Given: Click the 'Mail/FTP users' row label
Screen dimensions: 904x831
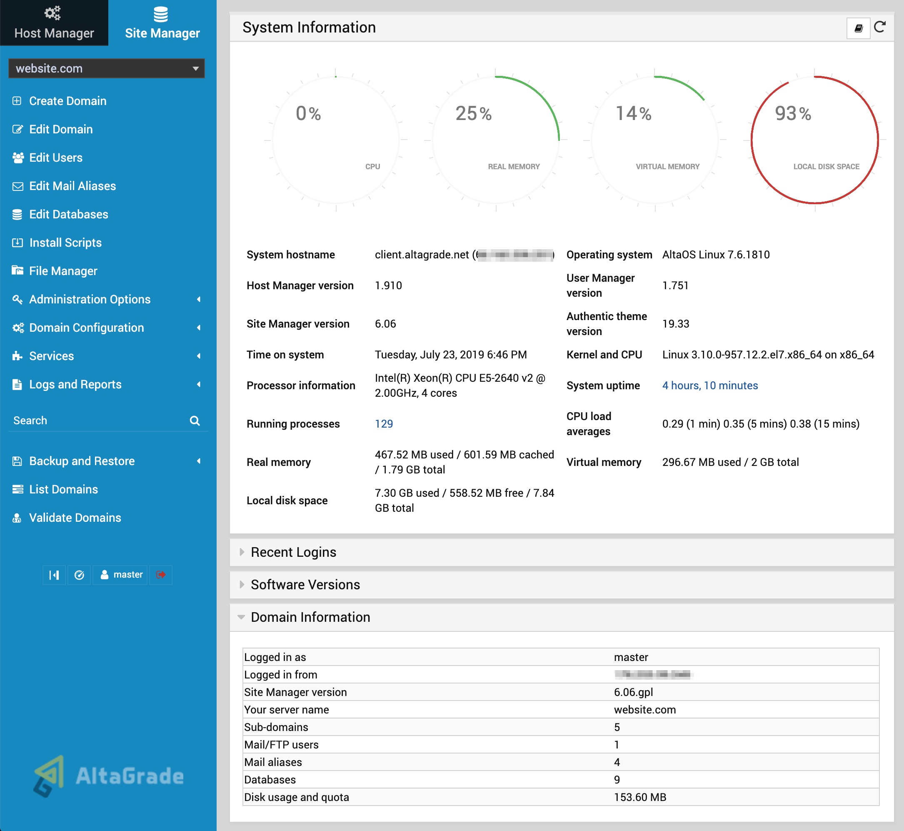Looking at the screenshot, I should point(281,745).
